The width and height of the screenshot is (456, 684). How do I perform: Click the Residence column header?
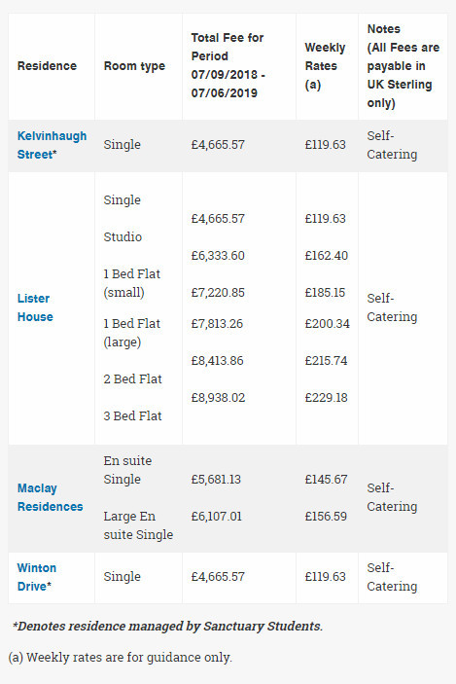point(47,66)
